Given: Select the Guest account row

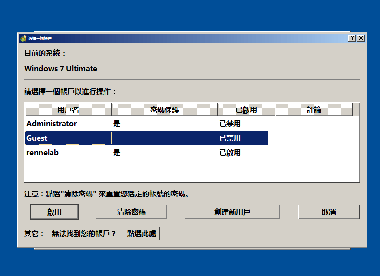Looking at the screenshot, I should 146,138.
